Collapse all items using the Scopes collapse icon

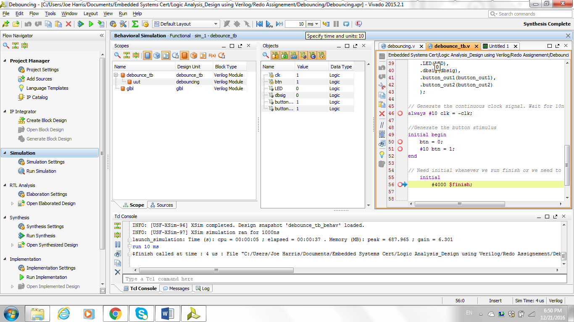click(127, 55)
